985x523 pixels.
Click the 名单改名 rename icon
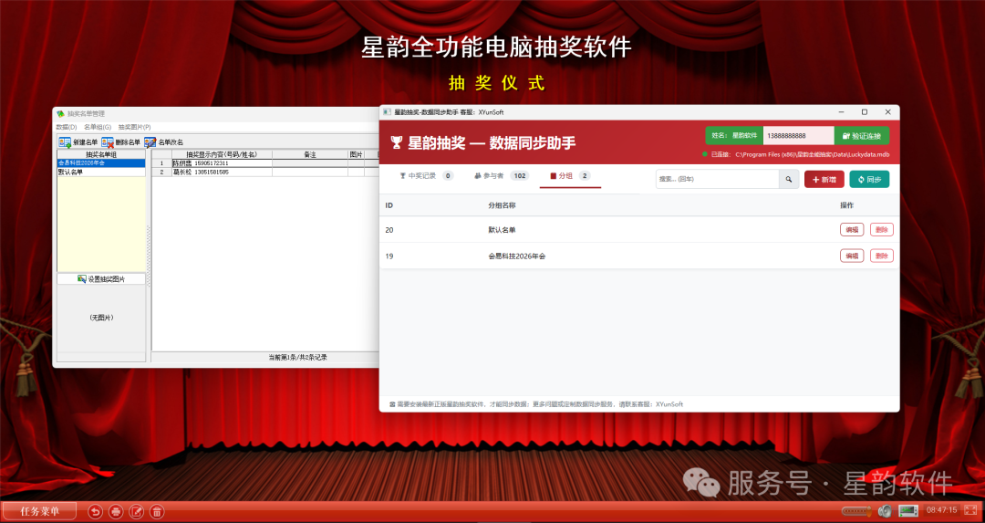coord(150,142)
